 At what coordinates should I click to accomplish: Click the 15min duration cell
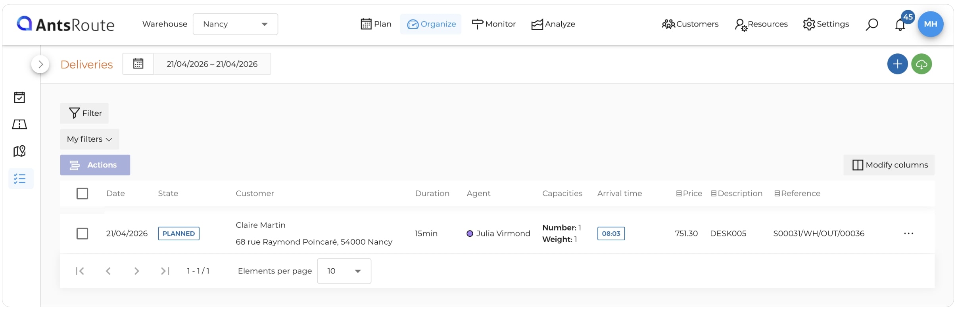(x=426, y=234)
